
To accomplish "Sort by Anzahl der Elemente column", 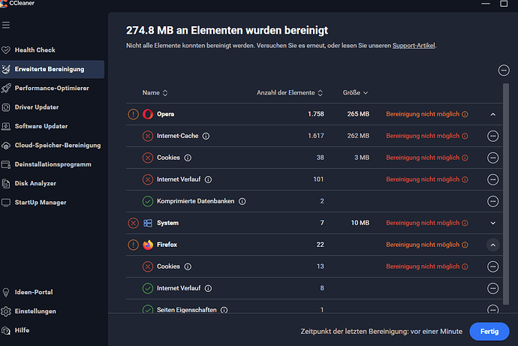I will pyautogui.click(x=289, y=93).
